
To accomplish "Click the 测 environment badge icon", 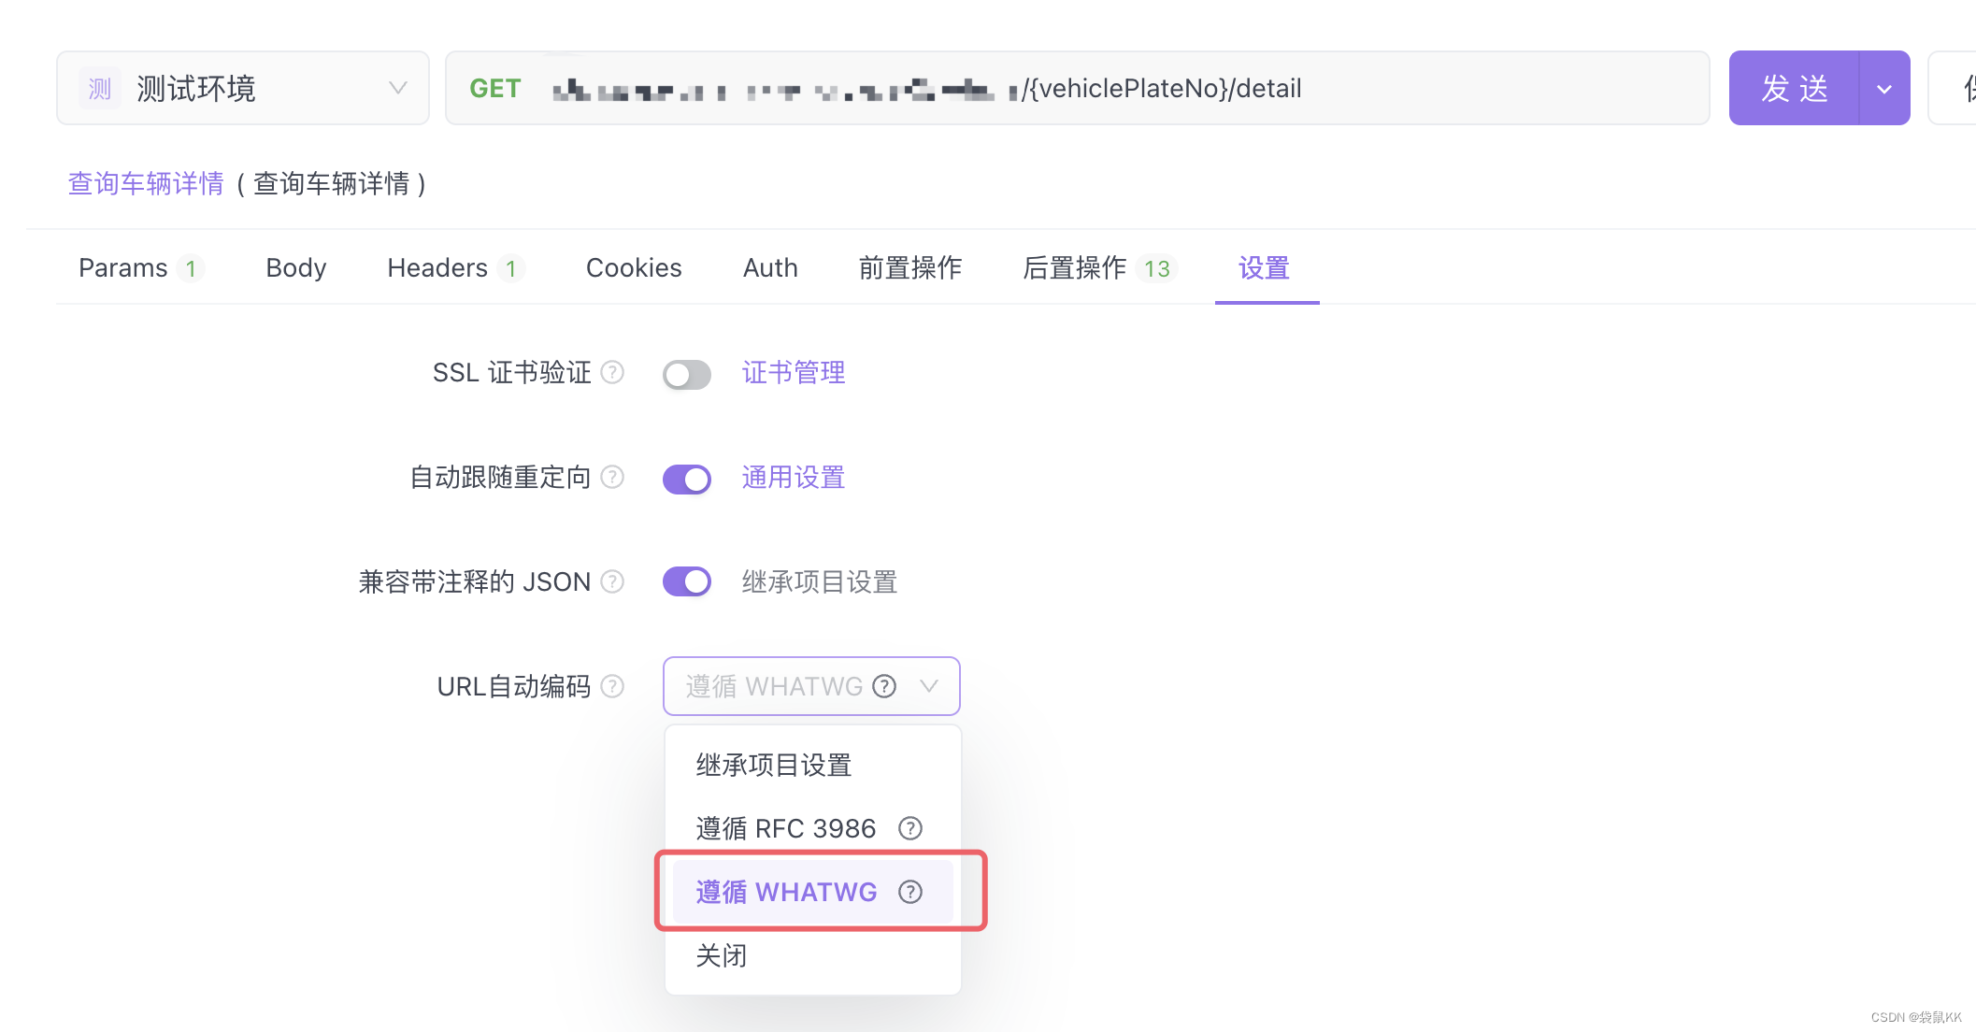I will 99,89.
